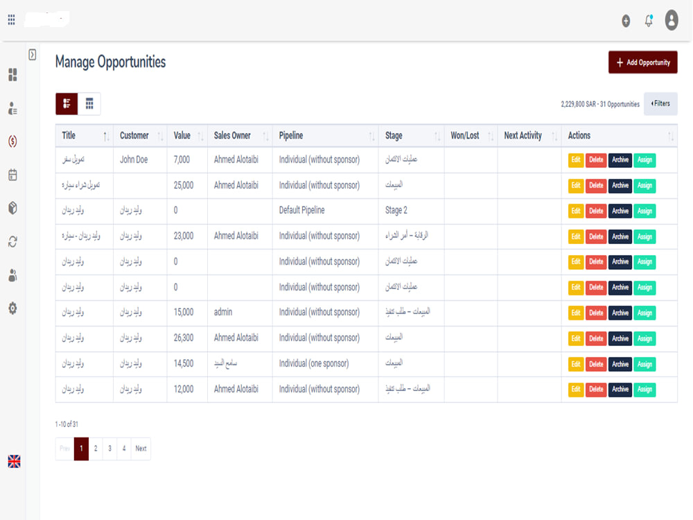The width and height of the screenshot is (693, 520).
Task: Open the dashboard icon in sidebar
Action: click(x=12, y=75)
